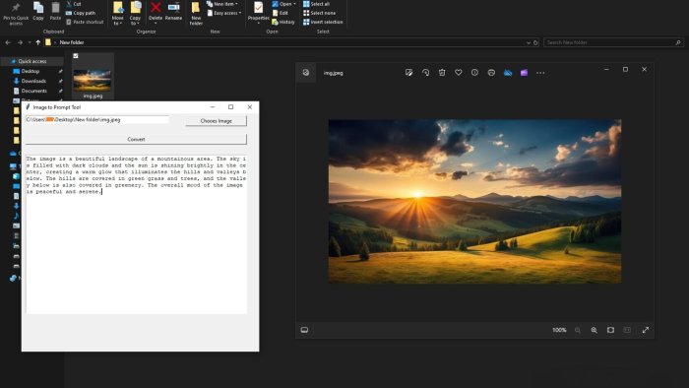Zoom in on the photo in Photos
Screen dimensions: 689x388
click(x=595, y=330)
